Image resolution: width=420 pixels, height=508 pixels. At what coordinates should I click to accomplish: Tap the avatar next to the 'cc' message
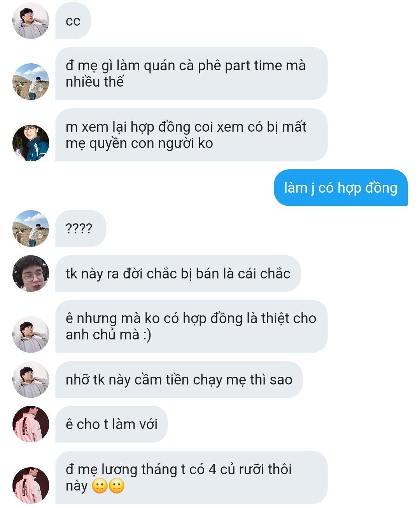[x=31, y=21]
